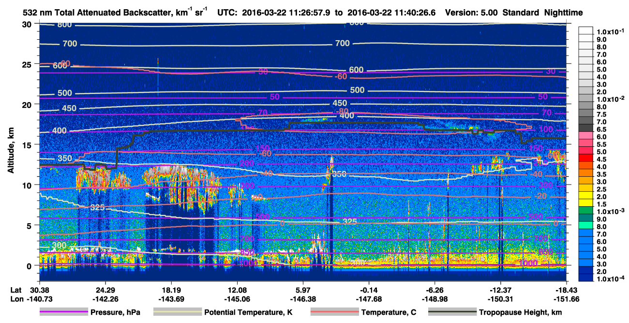Click the 'Lat' row label
629x323 pixels.
pyautogui.click(x=15, y=290)
